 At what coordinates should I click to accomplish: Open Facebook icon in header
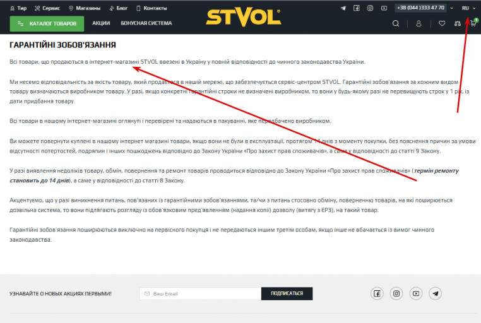[x=357, y=8]
